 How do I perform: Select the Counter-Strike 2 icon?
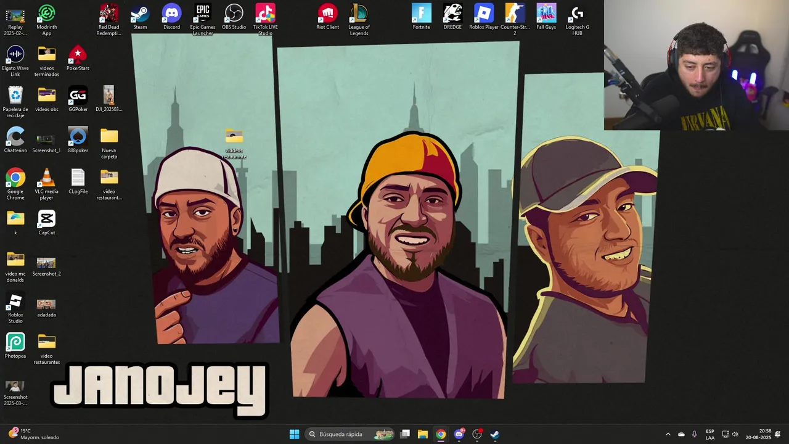pos(515,20)
